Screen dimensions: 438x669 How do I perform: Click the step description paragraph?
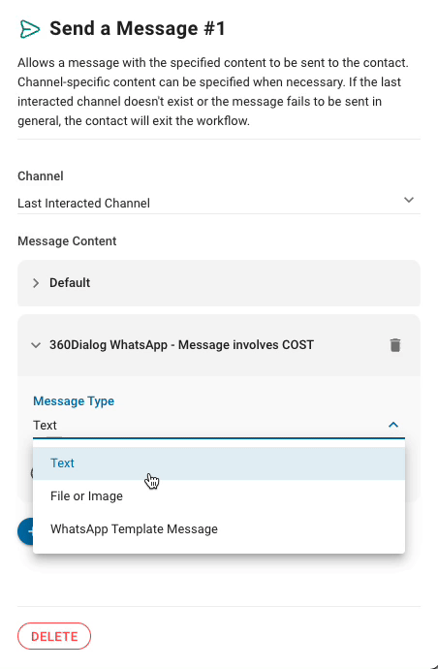click(x=213, y=92)
